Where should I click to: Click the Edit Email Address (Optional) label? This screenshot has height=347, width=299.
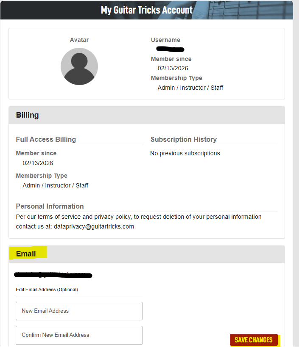pyautogui.click(x=47, y=290)
